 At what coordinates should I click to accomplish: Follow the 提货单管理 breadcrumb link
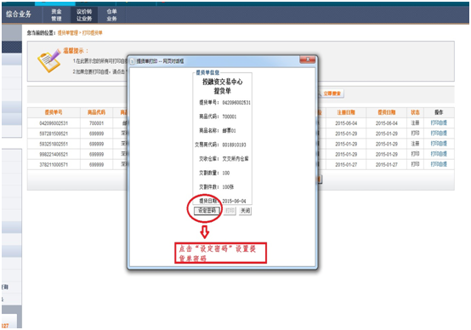pyautogui.click(x=67, y=33)
